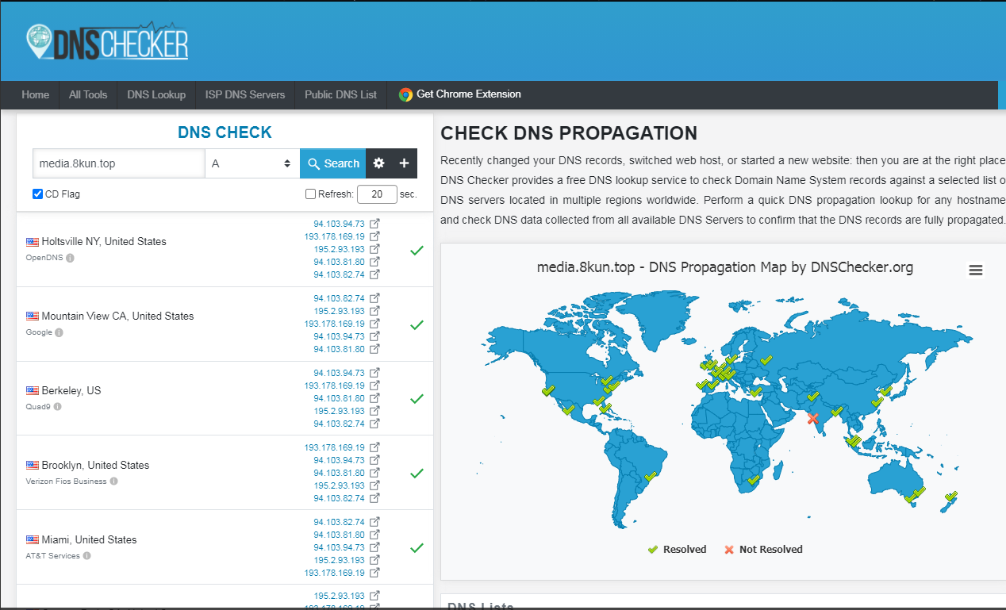Open external link for Holtsville 94.103.94.73

point(375,224)
